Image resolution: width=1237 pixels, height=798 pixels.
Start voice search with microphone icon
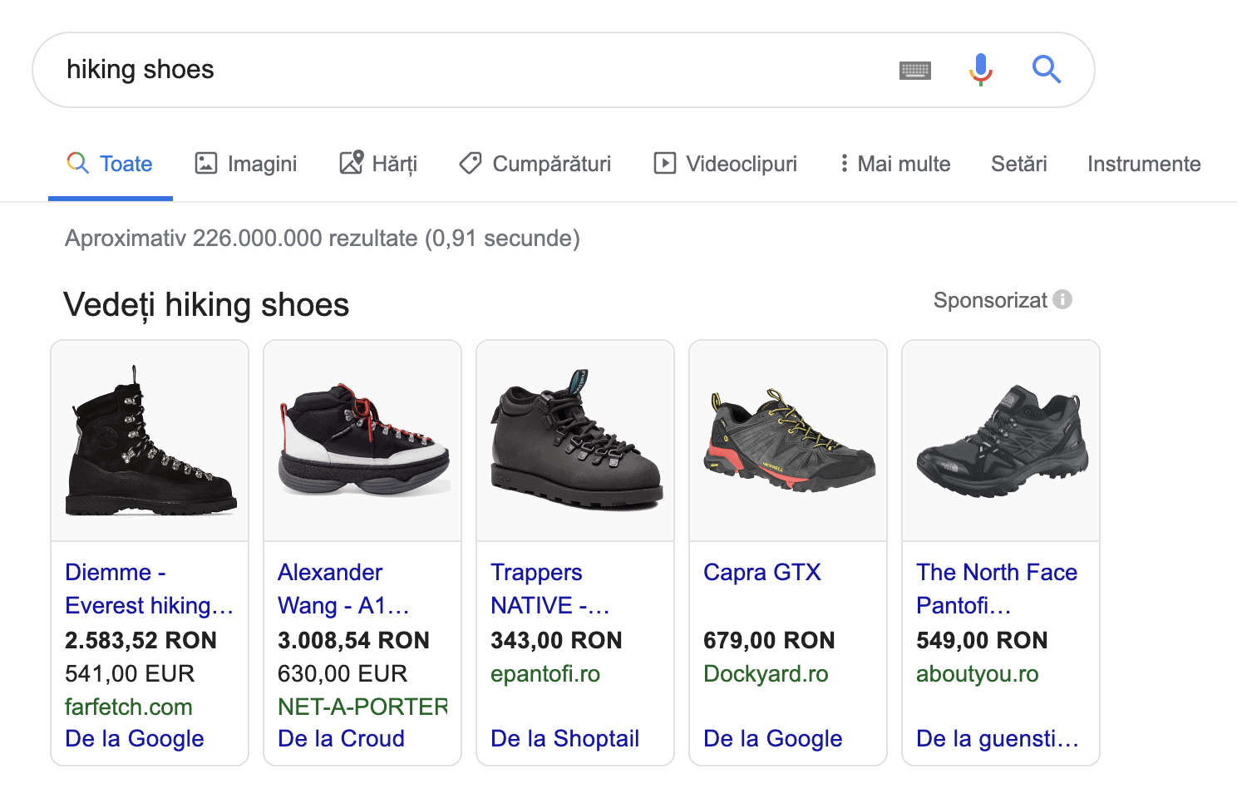(x=981, y=70)
